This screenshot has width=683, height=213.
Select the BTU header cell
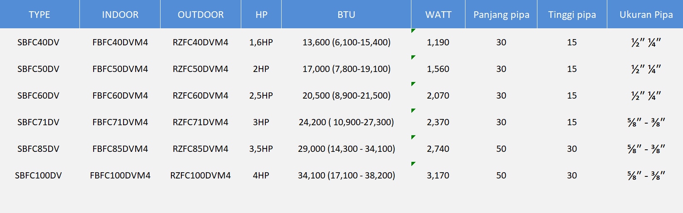(x=346, y=15)
